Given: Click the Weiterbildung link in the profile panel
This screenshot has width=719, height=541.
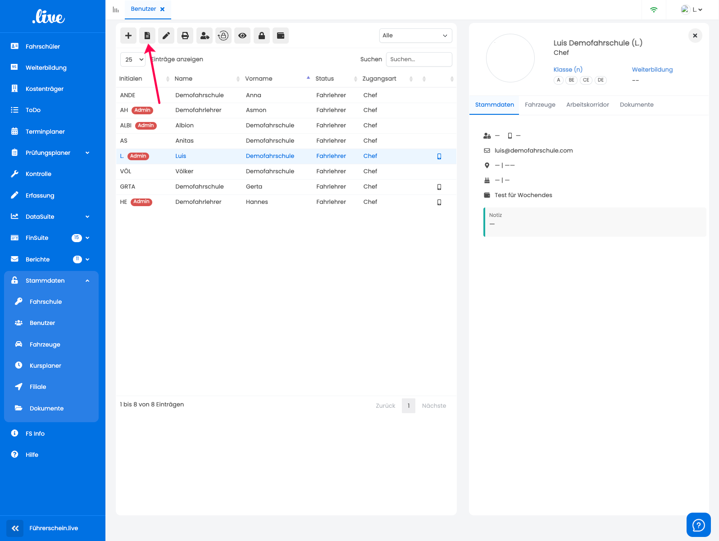Looking at the screenshot, I should click(x=652, y=69).
